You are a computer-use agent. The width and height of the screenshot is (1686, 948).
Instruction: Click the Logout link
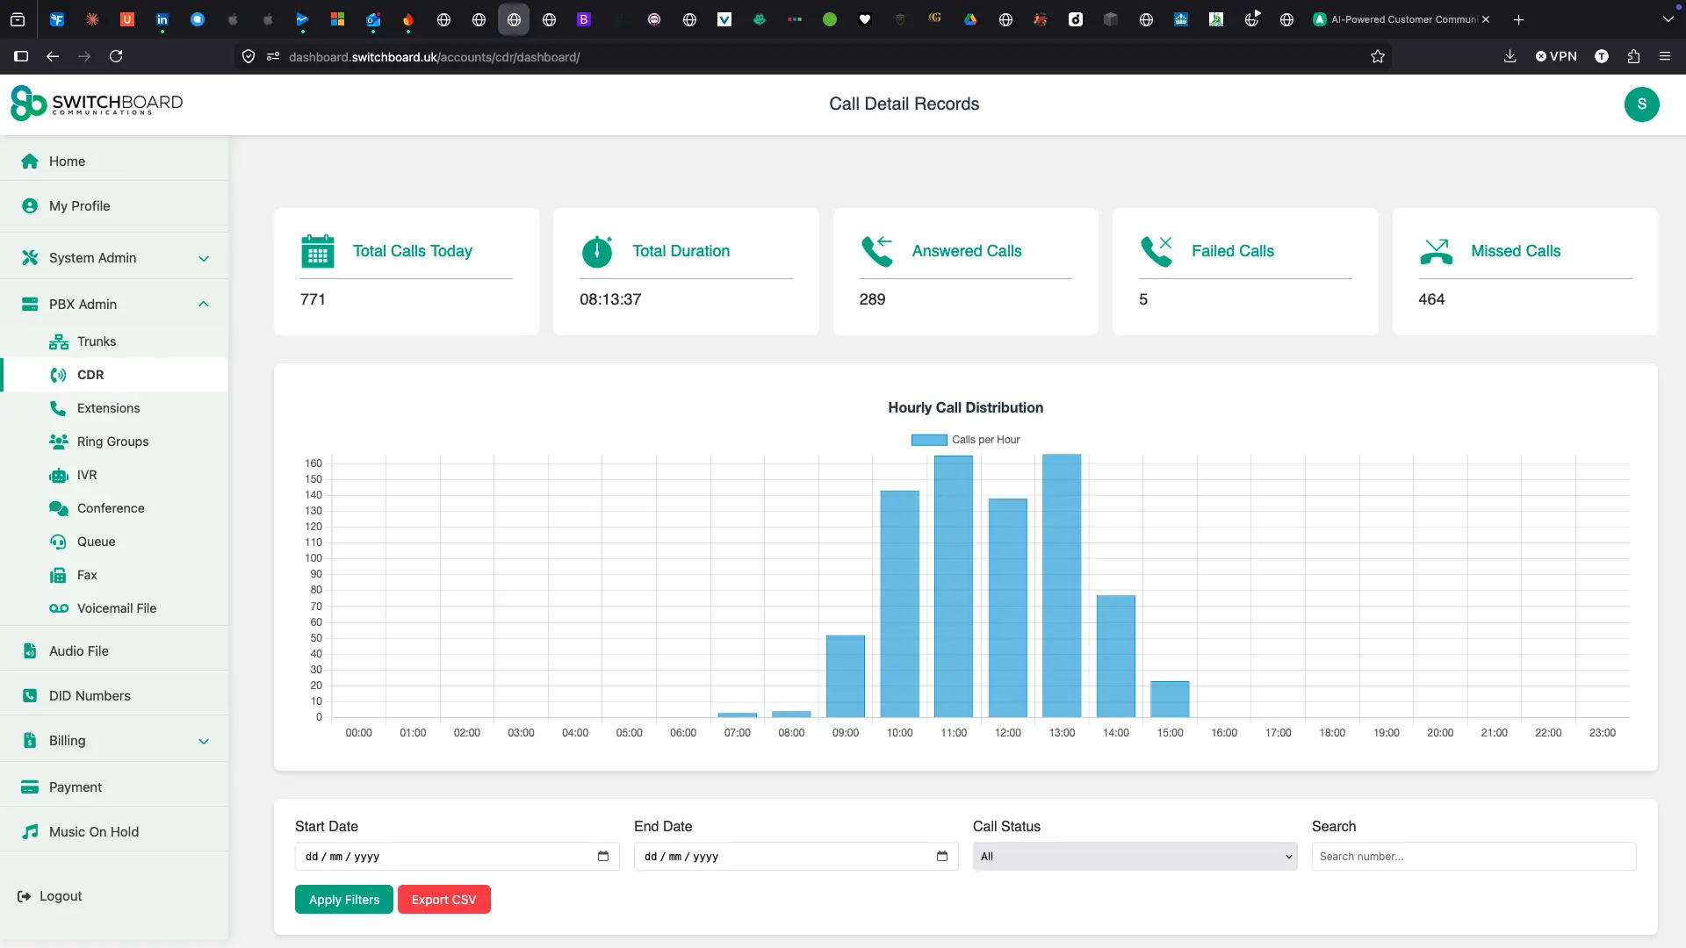coord(50,896)
